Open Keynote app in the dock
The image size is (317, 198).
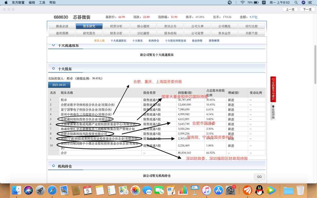pos(195,190)
